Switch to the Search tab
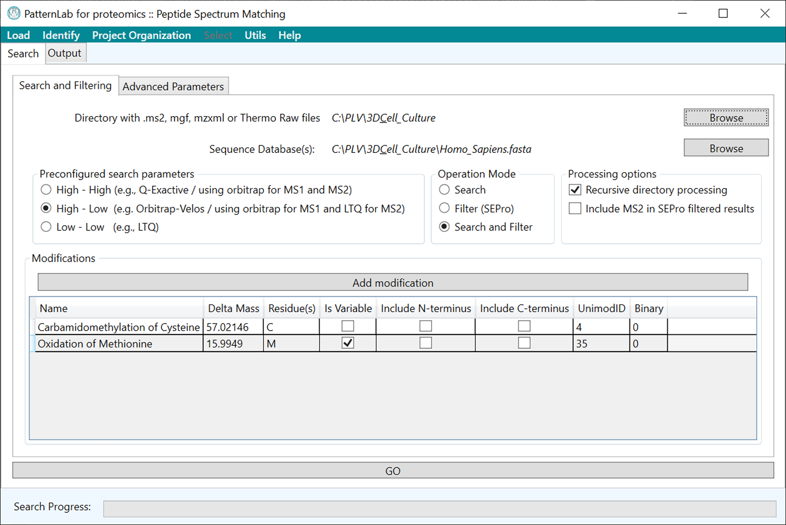The width and height of the screenshot is (786, 525). click(x=23, y=54)
